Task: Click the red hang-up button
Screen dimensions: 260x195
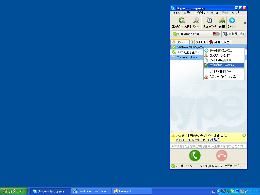Action: [222, 155]
